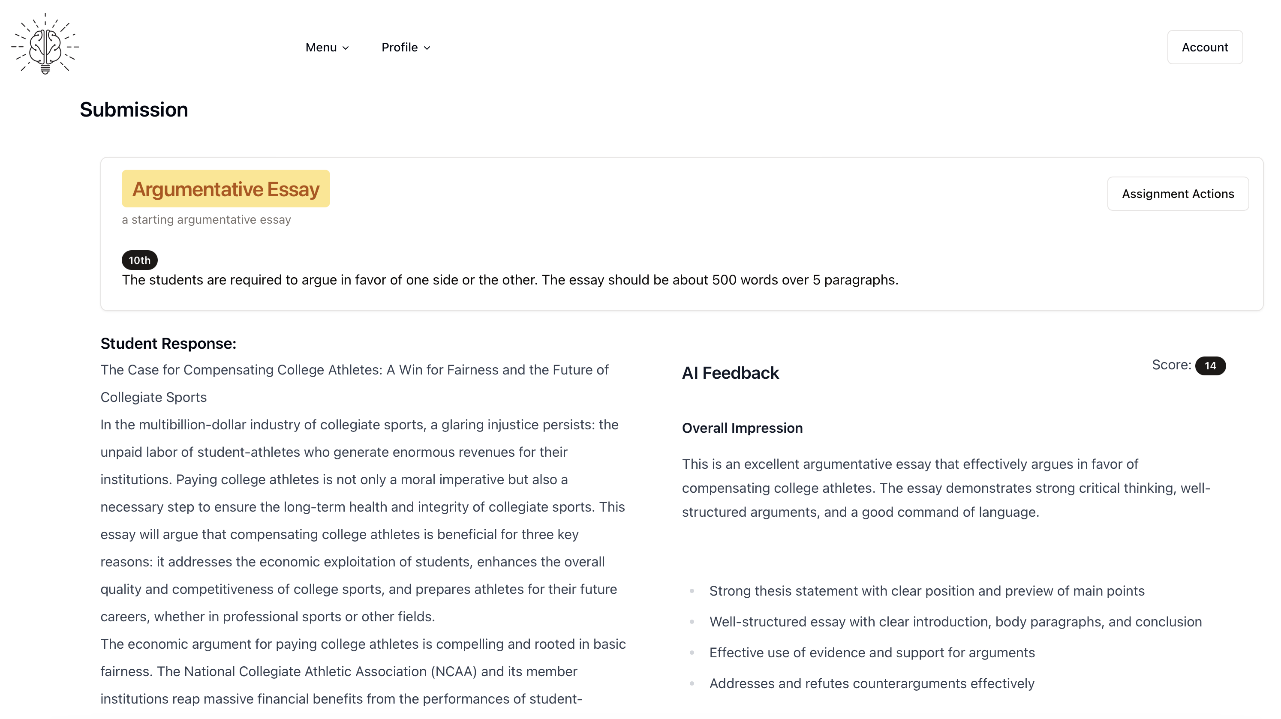The height and width of the screenshot is (719, 1281).
Task: Click the Overall Impression subheading
Action: click(742, 428)
